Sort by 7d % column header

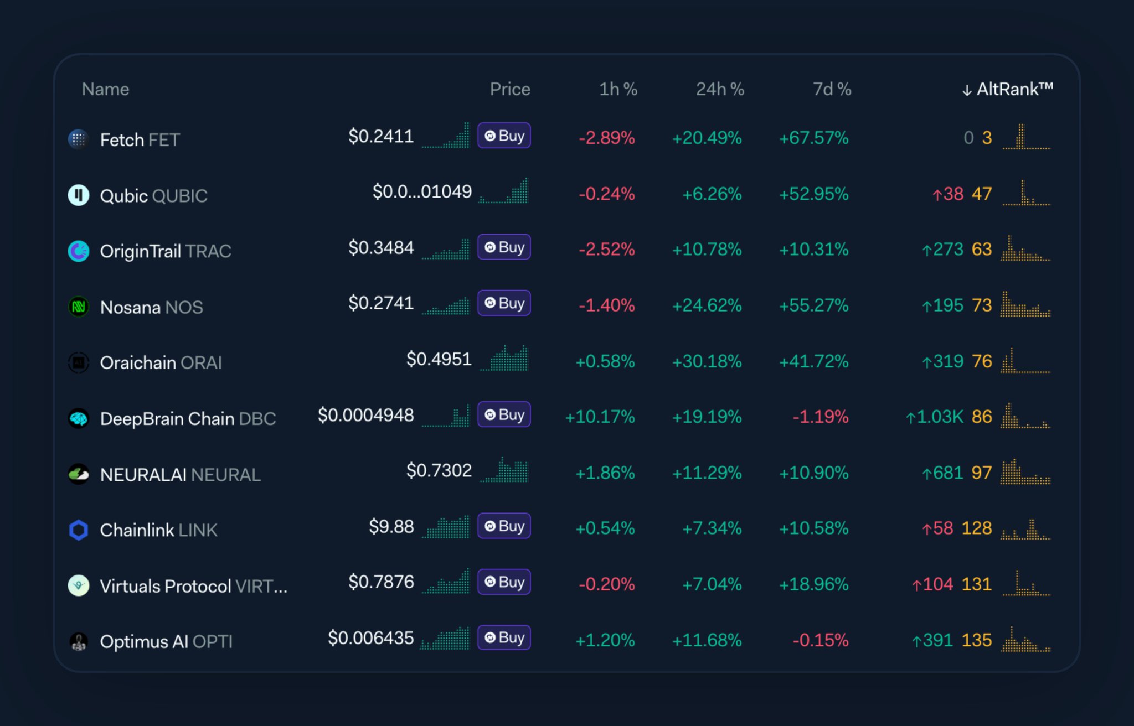point(831,89)
